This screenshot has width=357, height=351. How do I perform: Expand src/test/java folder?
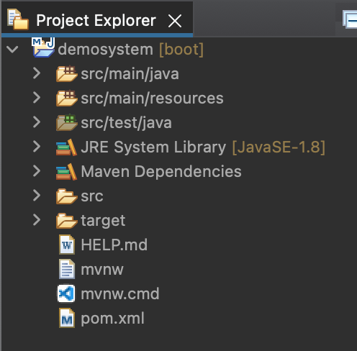tap(37, 122)
